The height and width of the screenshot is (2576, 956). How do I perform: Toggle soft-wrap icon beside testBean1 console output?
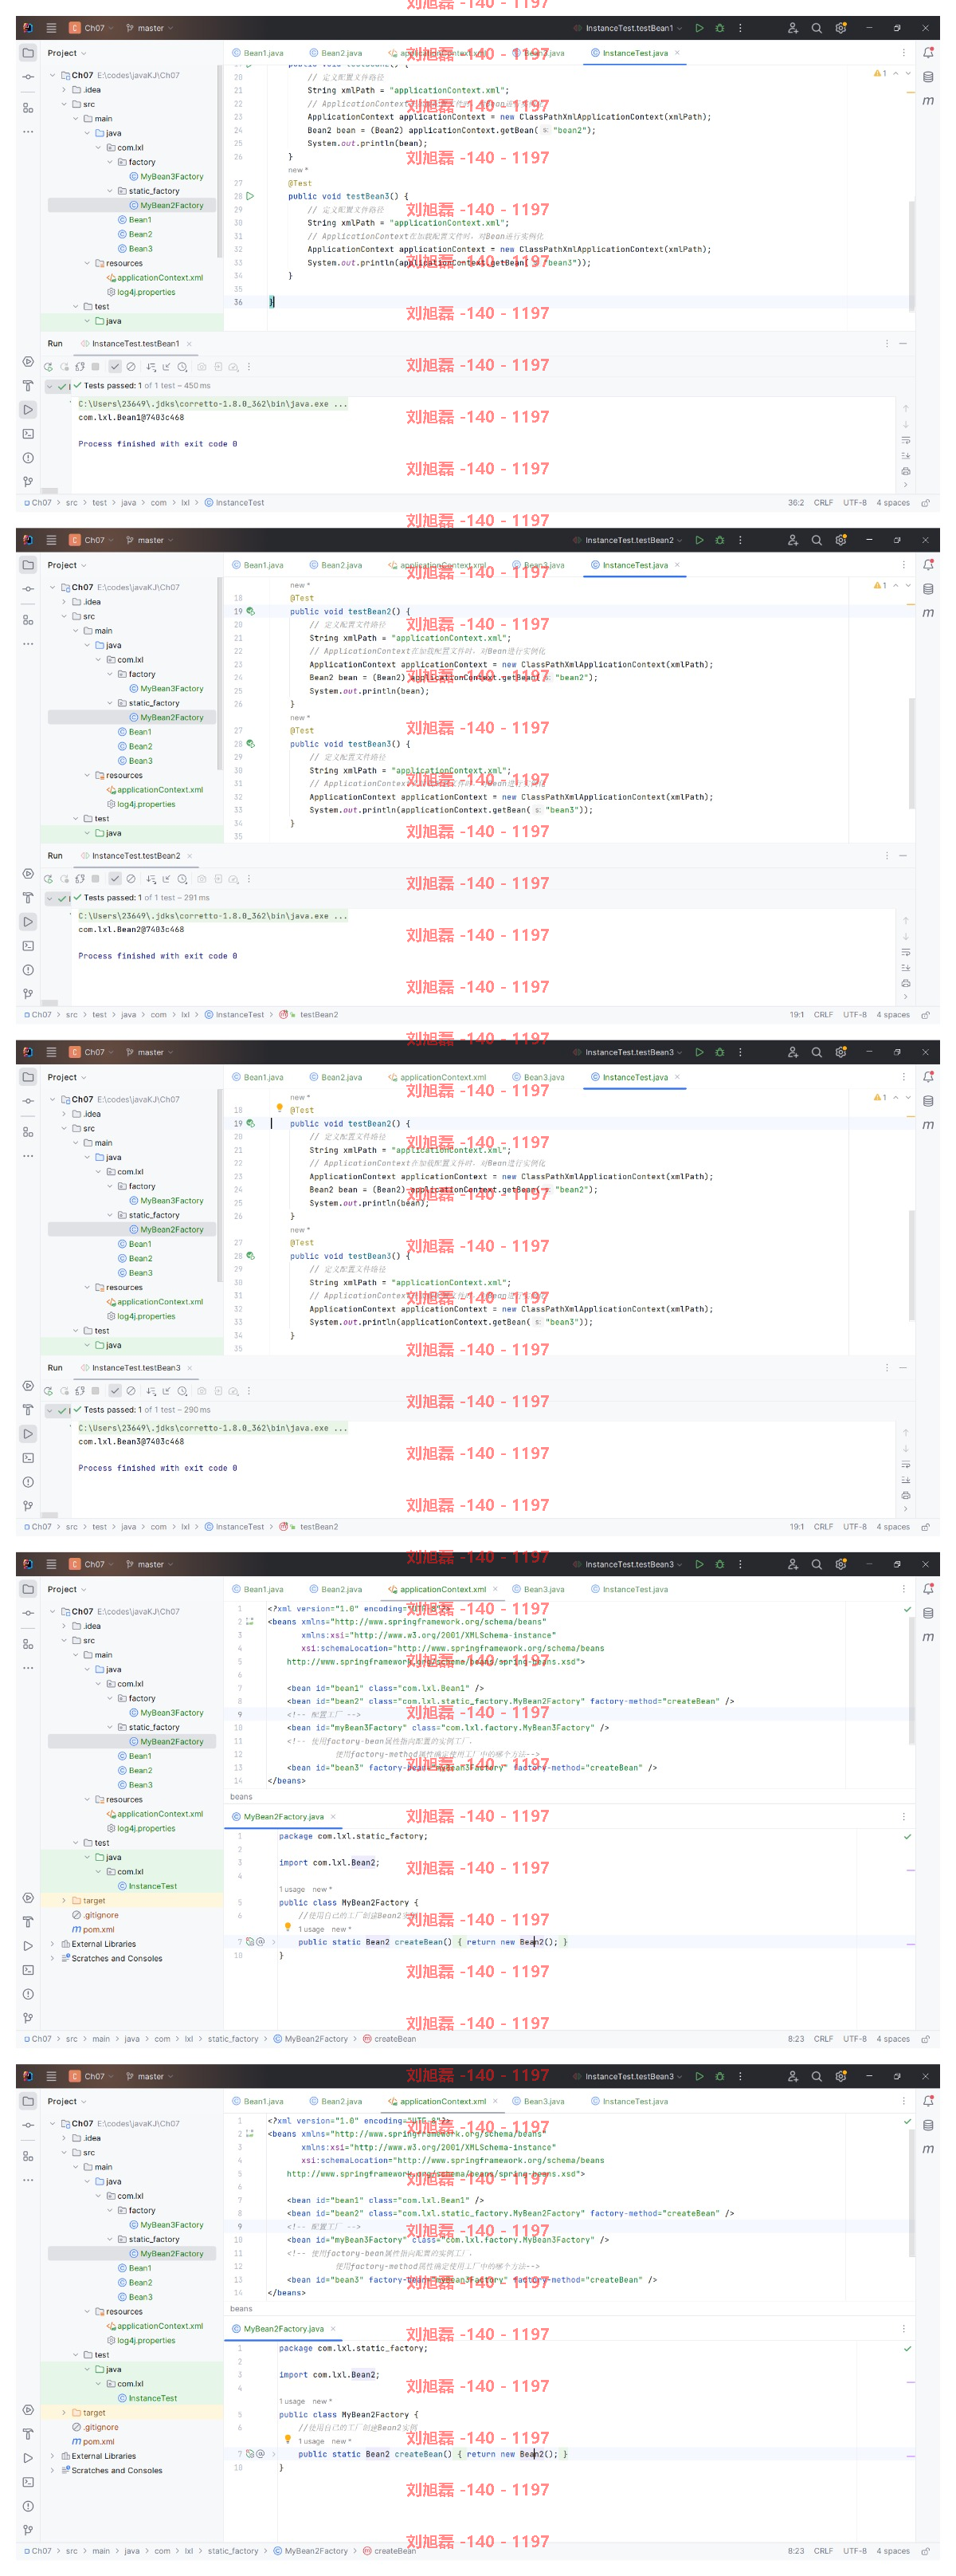pyautogui.click(x=906, y=440)
